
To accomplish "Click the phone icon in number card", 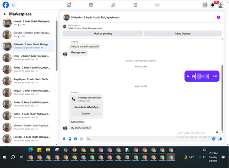I will pos(73,99).
